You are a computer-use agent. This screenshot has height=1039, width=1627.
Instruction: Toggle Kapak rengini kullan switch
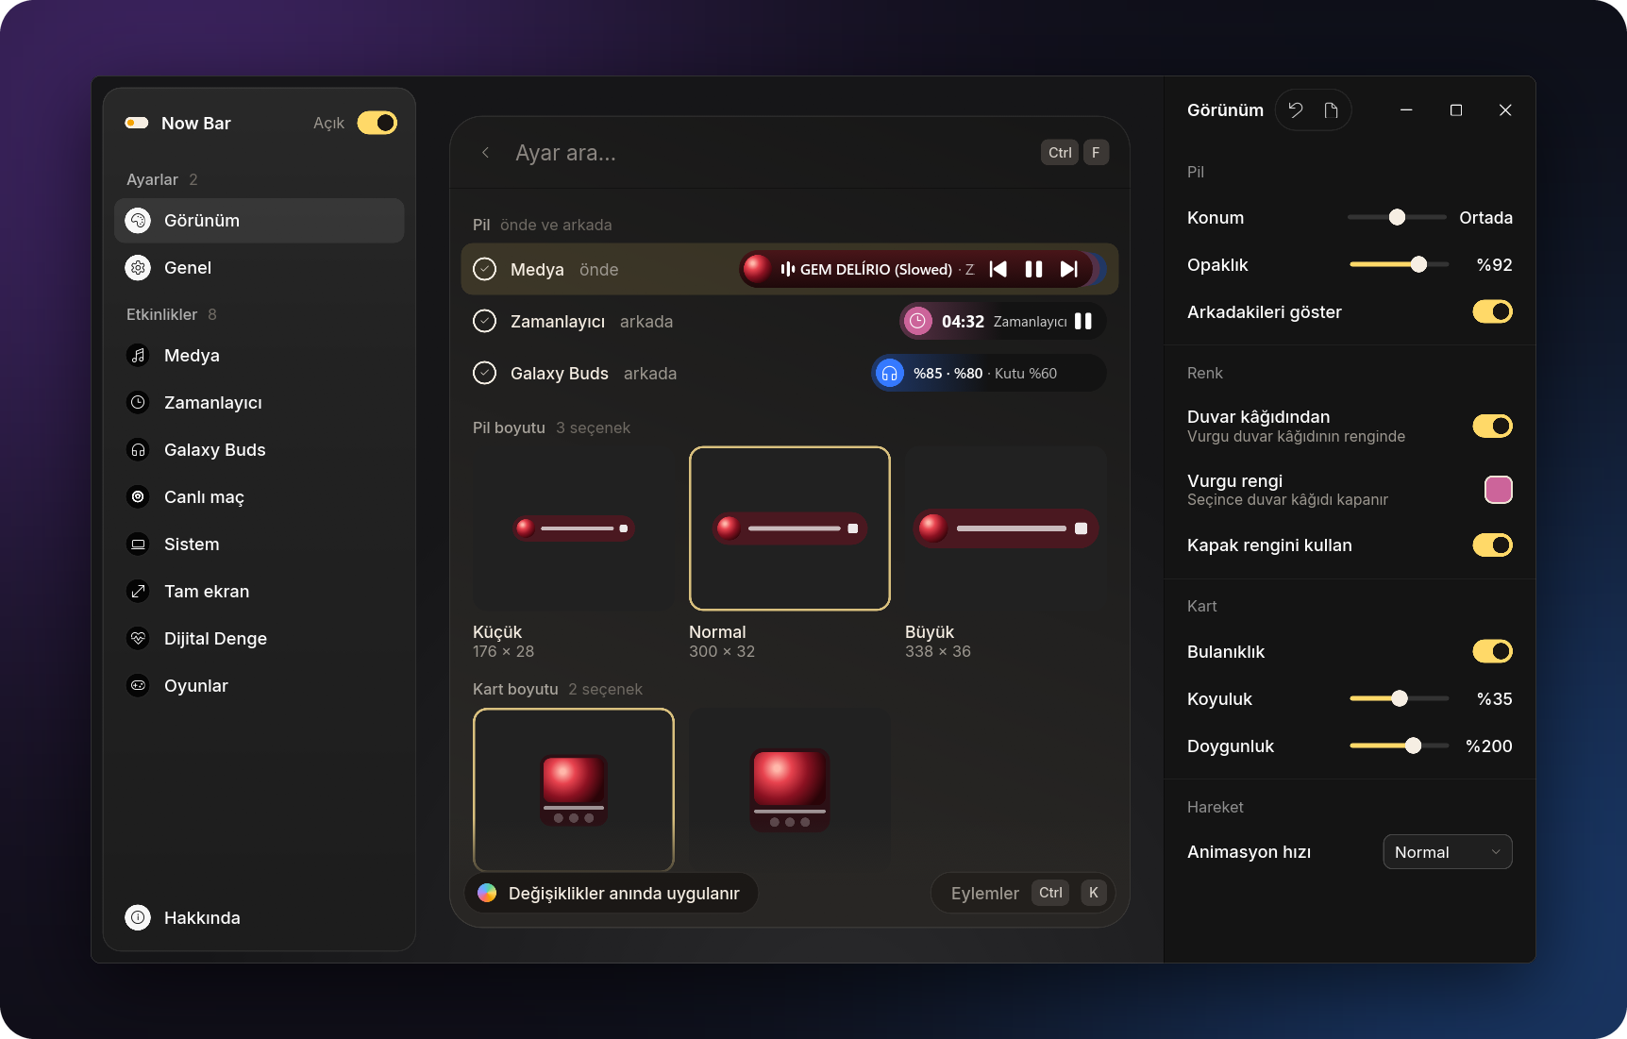[x=1492, y=545]
